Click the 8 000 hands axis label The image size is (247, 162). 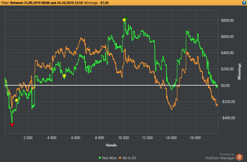100,138
